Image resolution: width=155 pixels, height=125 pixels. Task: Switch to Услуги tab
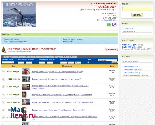tap(58, 57)
